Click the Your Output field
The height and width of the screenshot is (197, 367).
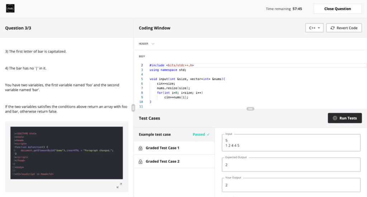291,185
